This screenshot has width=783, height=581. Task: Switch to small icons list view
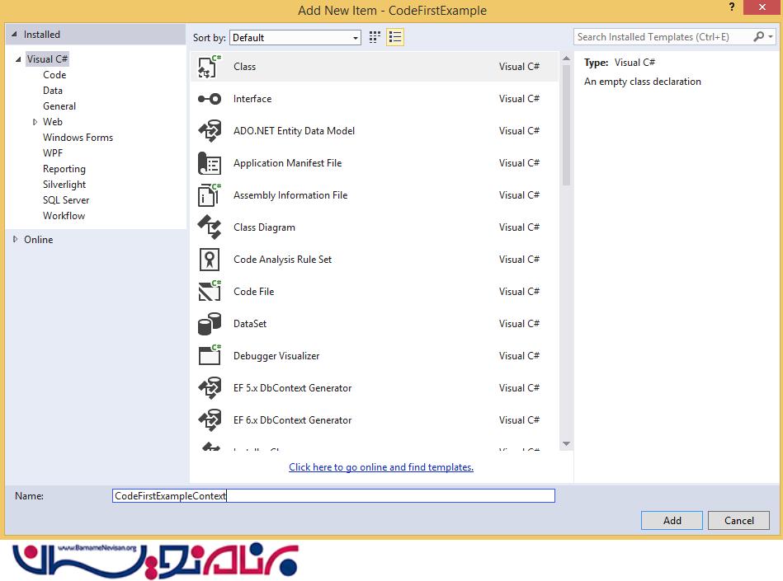(394, 37)
